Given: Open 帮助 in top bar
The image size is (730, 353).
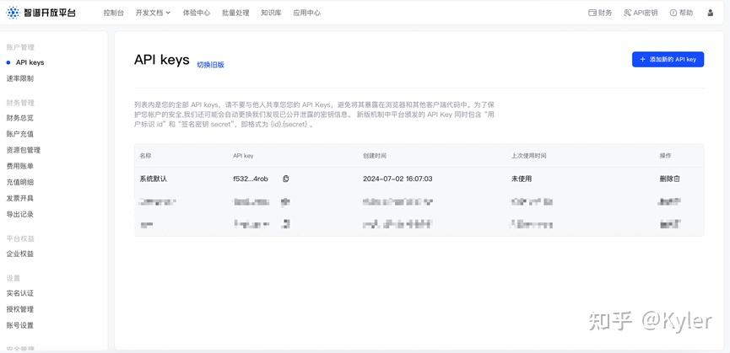Looking at the screenshot, I should [x=681, y=13].
